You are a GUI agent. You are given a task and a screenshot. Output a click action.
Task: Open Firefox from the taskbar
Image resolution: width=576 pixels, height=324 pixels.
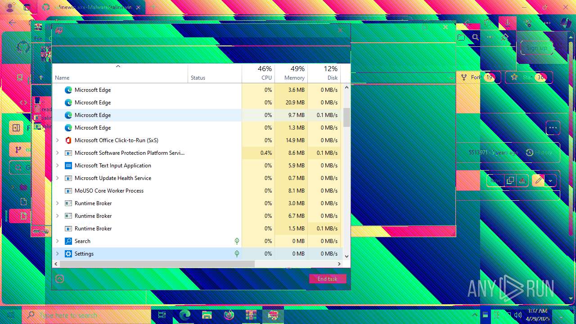coord(229,315)
